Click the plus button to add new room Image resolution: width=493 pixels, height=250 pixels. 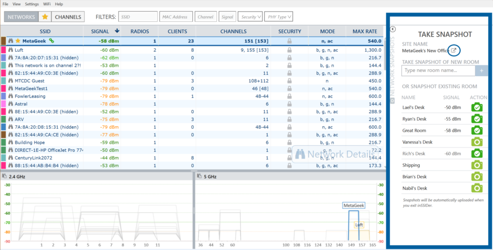pos(481,71)
